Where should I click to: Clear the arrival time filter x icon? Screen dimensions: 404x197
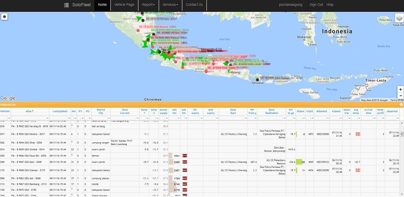(x=374, y=118)
